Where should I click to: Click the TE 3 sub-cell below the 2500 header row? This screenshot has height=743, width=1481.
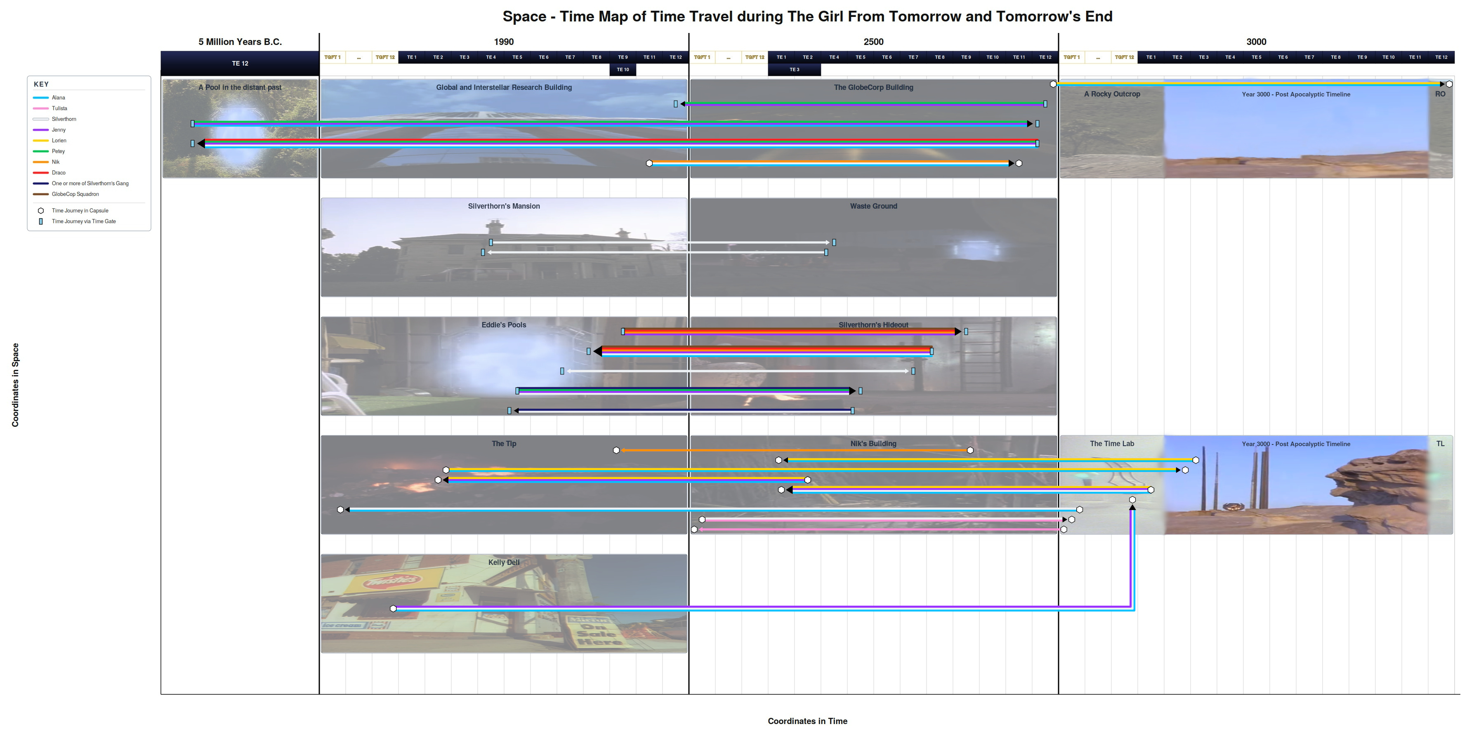tap(795, 70)
